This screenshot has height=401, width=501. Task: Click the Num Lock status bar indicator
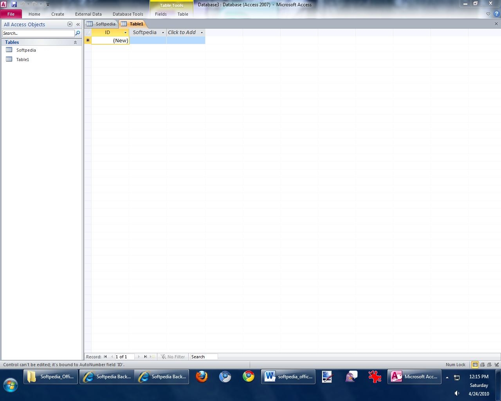456,365
